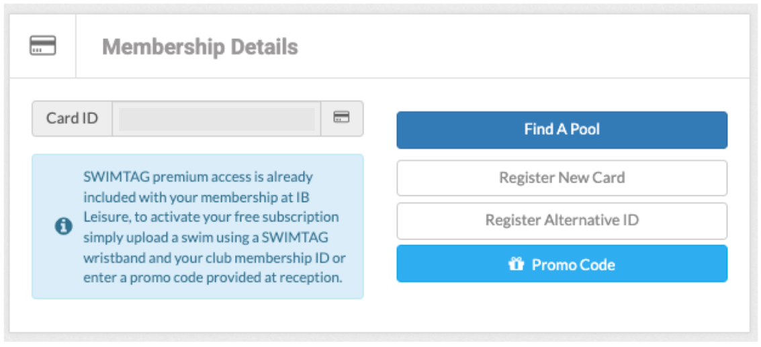This screenshot has width=761, height=347.
Task: Open the Register New Card option
Action: (x=562, y=178)
